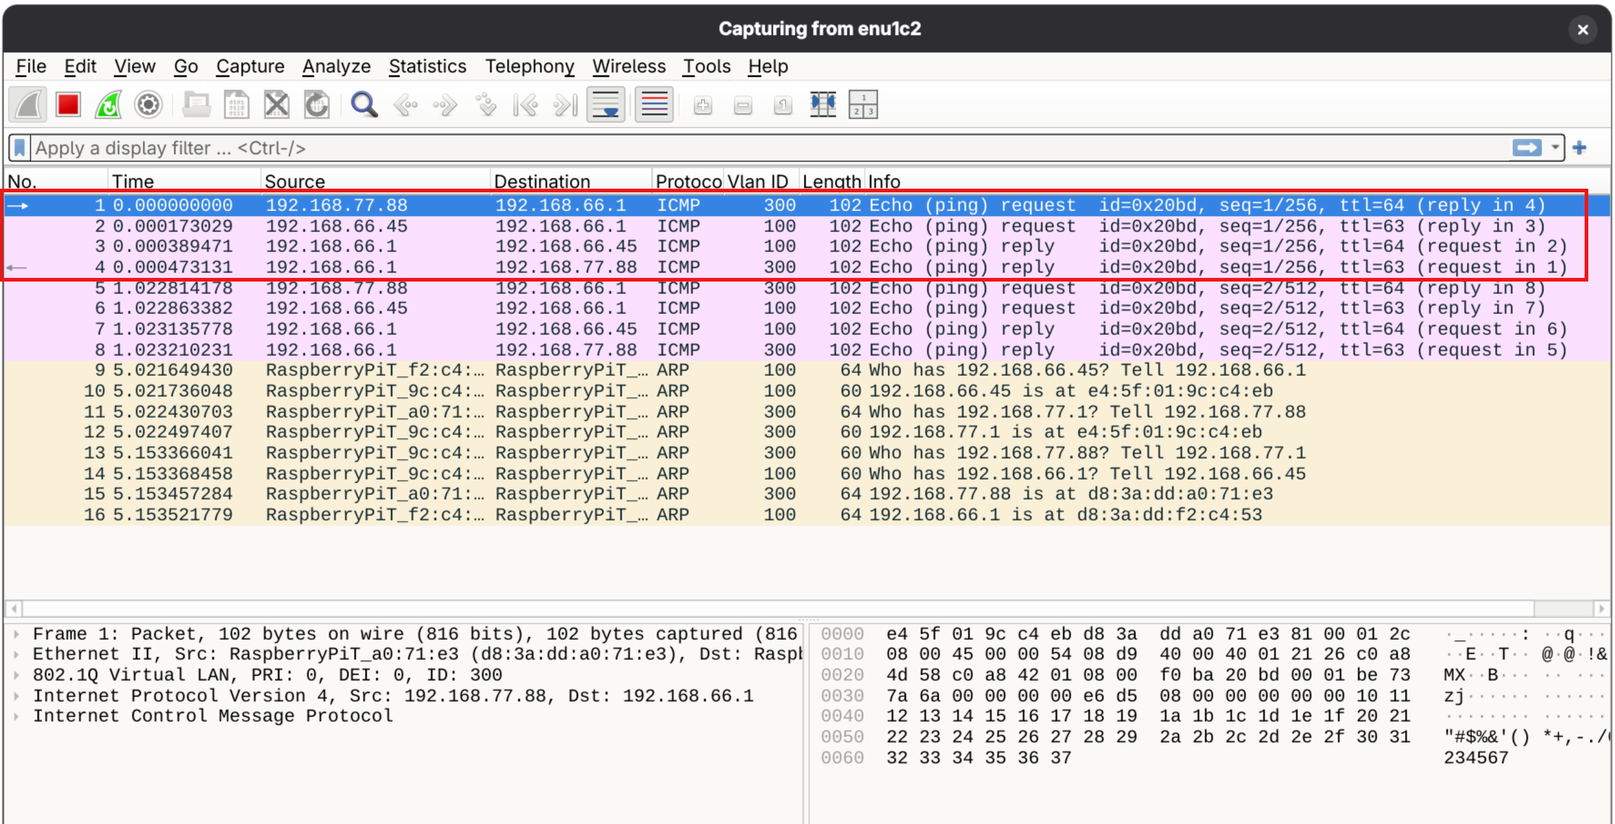Click display filter bookmark icon
This screenshot has width=1615, height=824.
[x=20, y=148]
